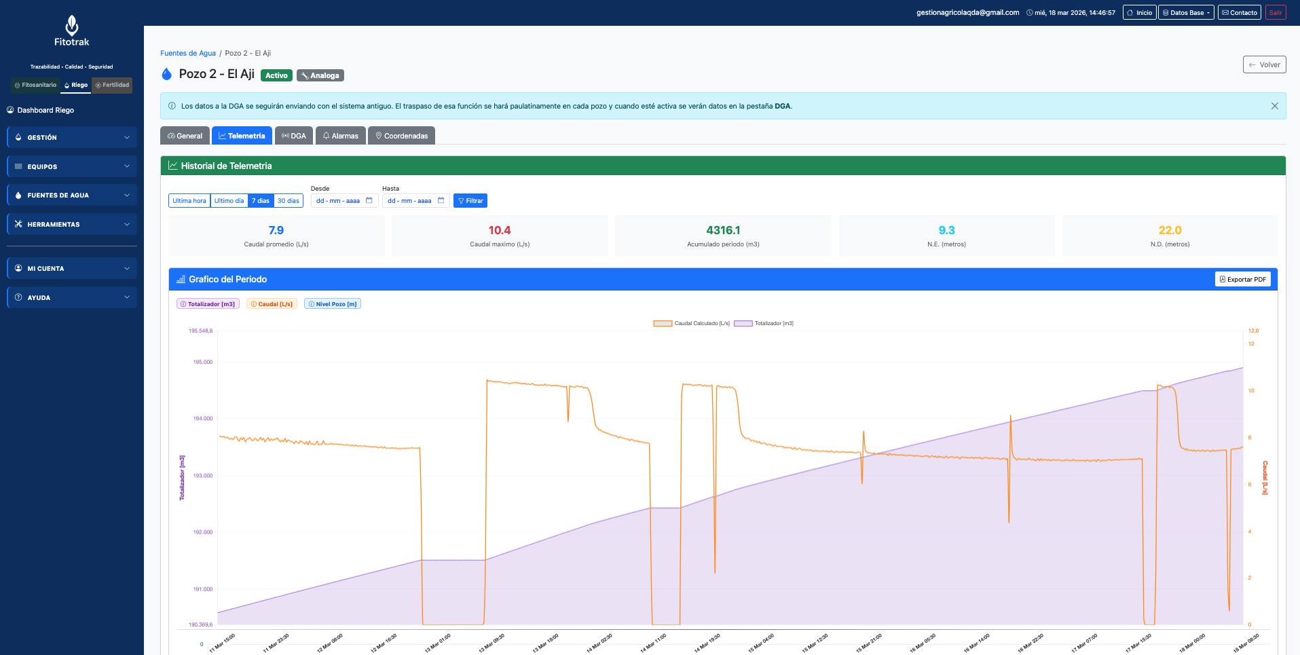
Task: Click the Fitotrak logo icon
Action: tap(71, 26)
